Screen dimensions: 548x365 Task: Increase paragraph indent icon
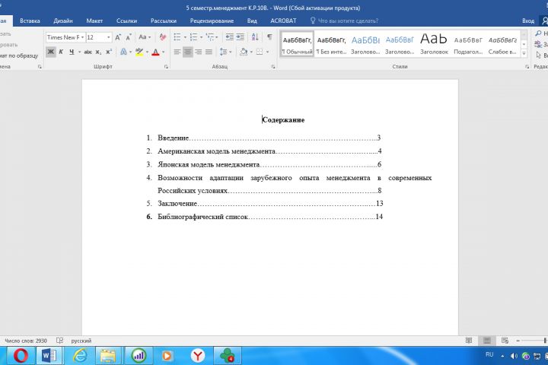coord(240,37)
